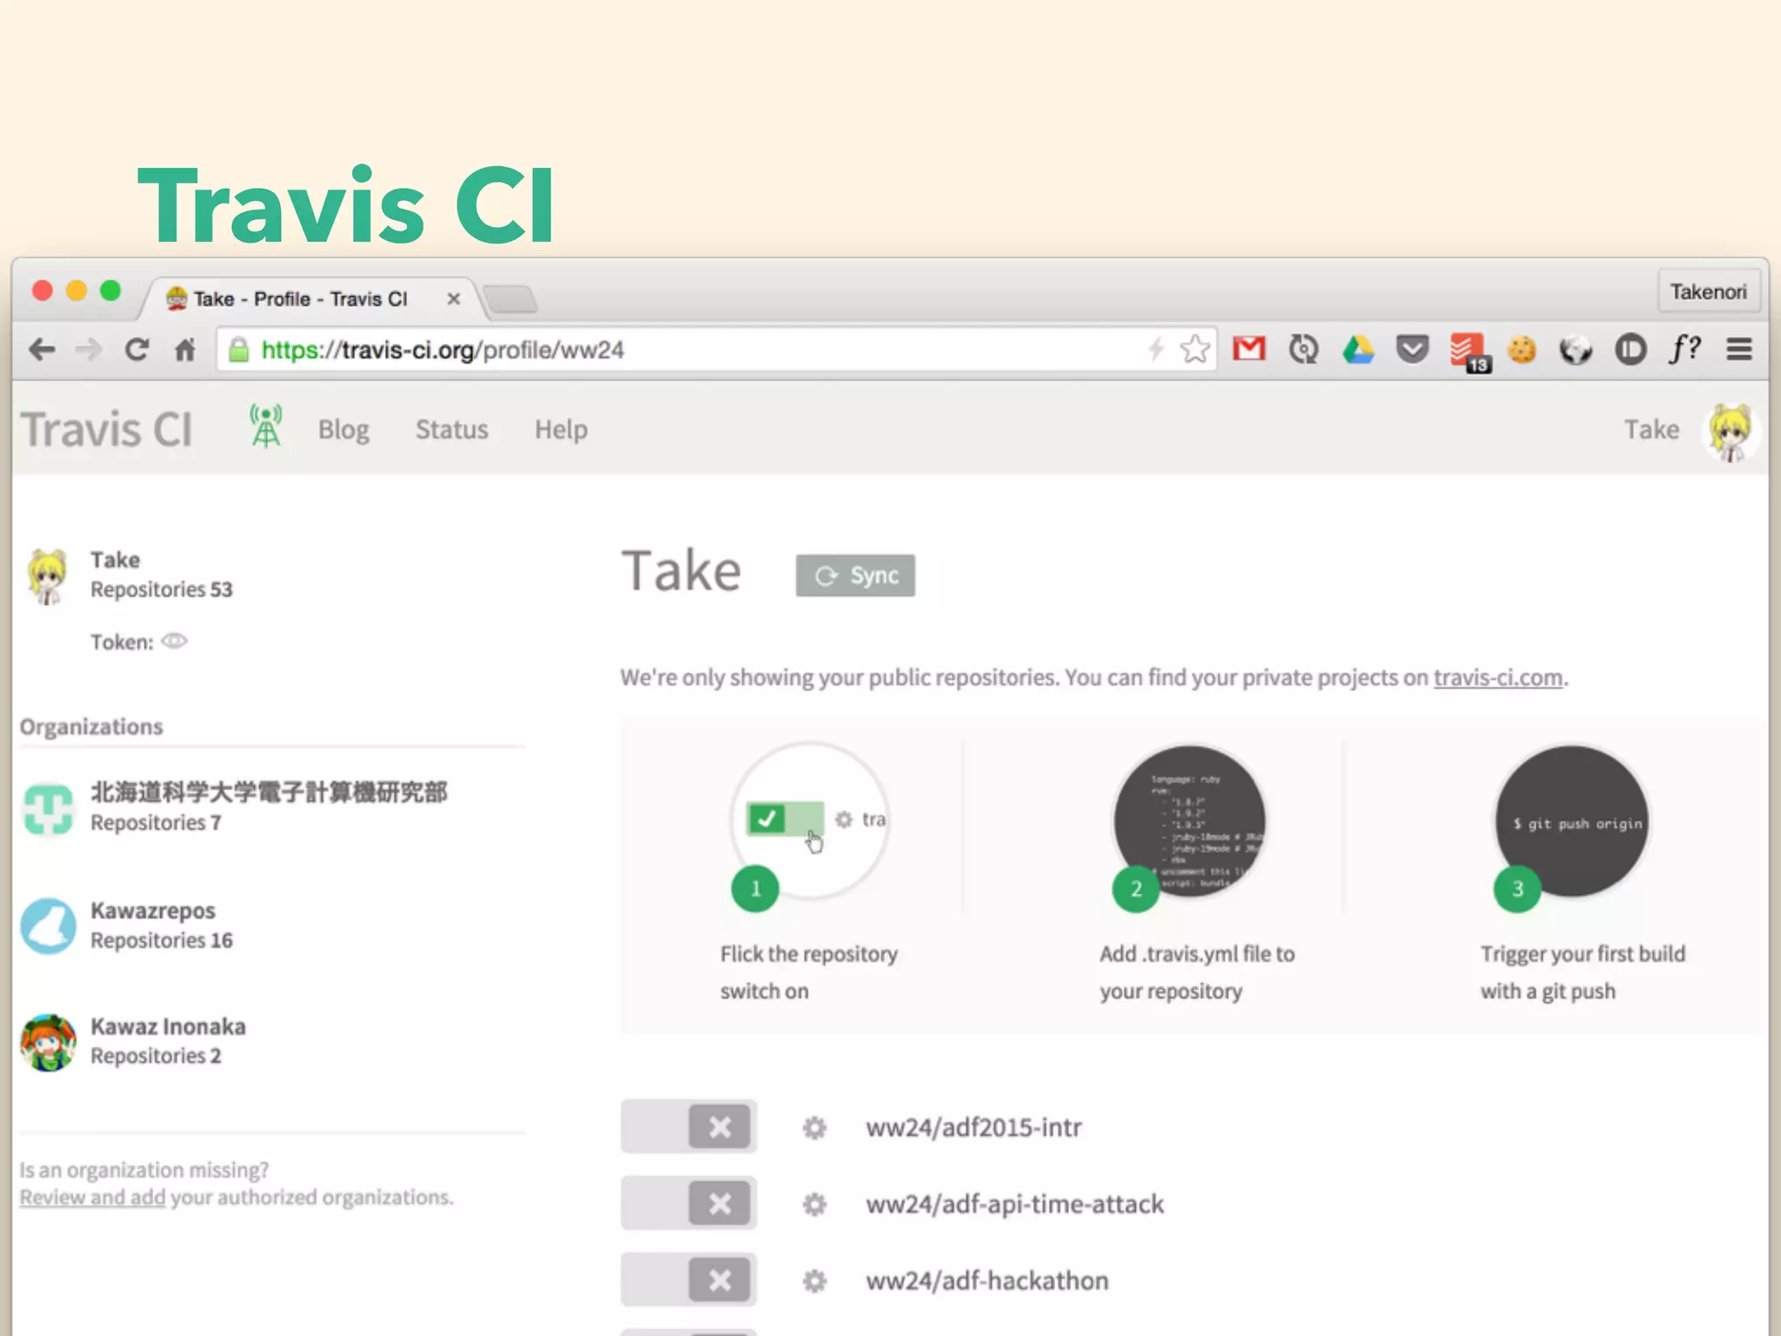Click the step 3 git push illustration
The width and height of the screenshot is (1781, 1336).
(x=1571, y=820)
